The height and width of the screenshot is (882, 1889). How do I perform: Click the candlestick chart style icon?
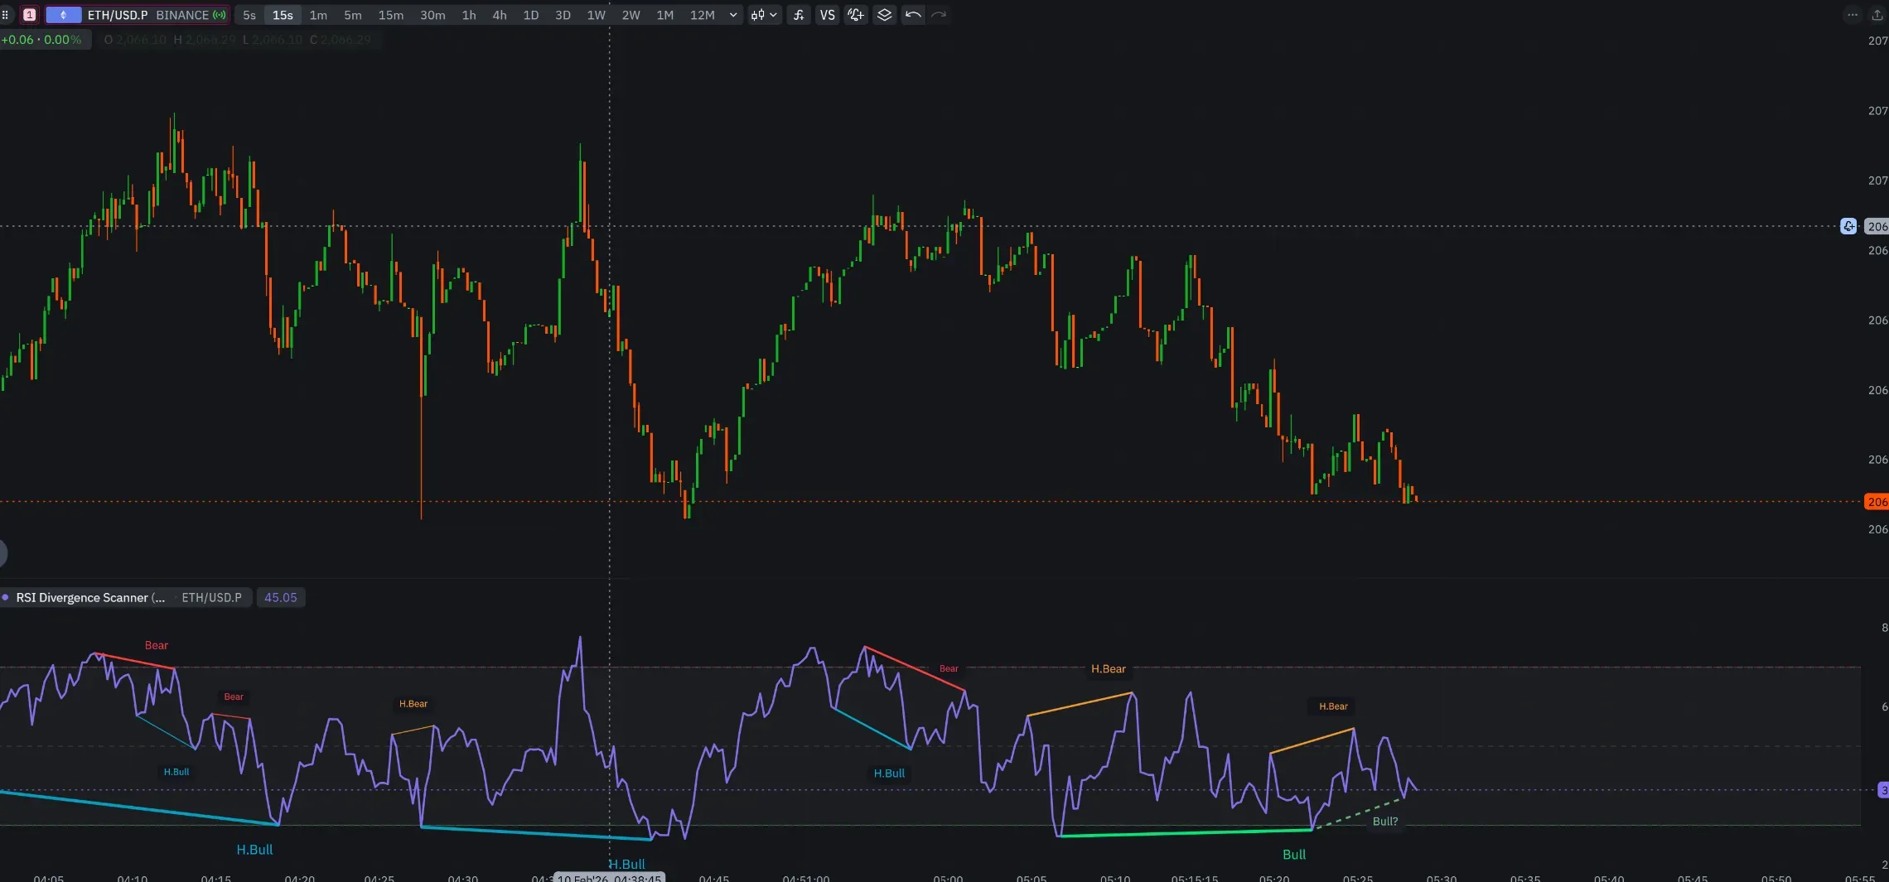click(x=760, y=14)
